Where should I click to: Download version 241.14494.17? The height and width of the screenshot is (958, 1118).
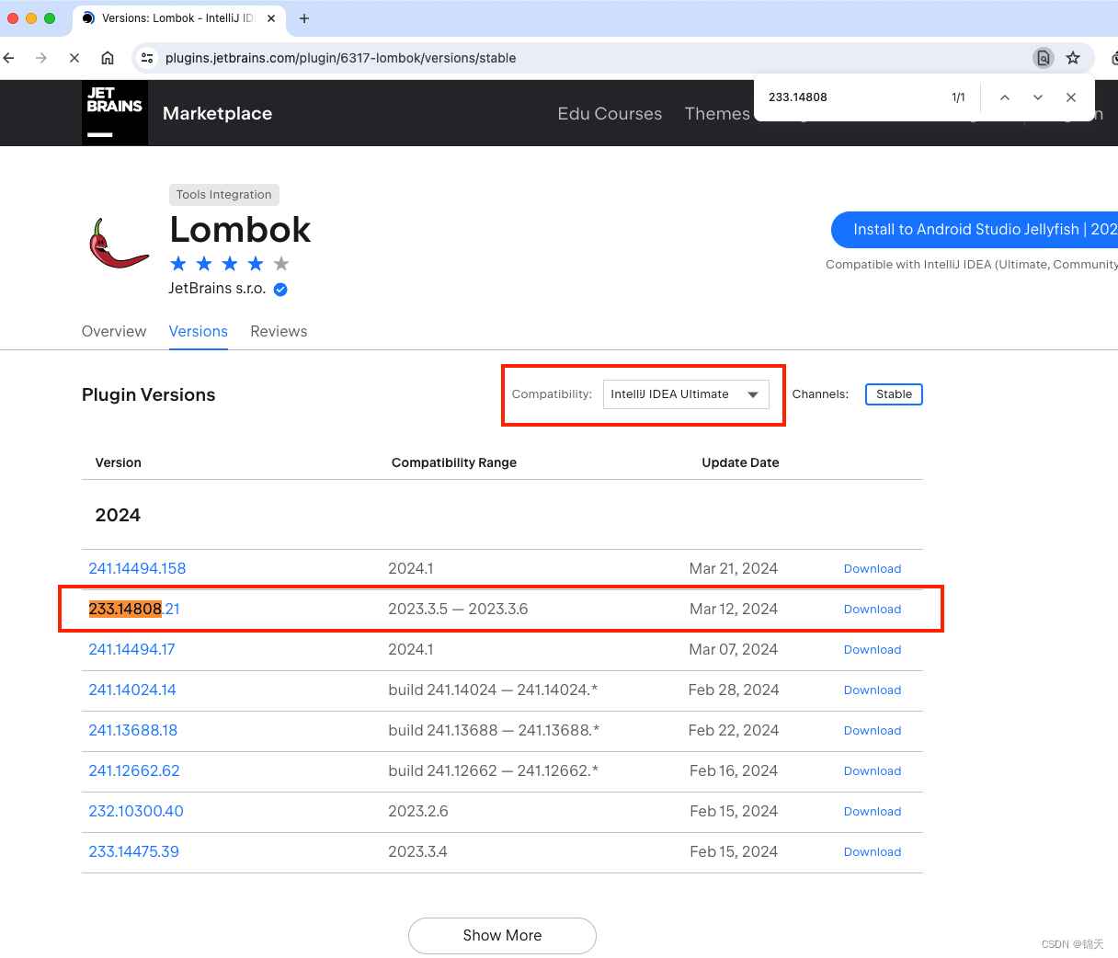pos(873,650)
